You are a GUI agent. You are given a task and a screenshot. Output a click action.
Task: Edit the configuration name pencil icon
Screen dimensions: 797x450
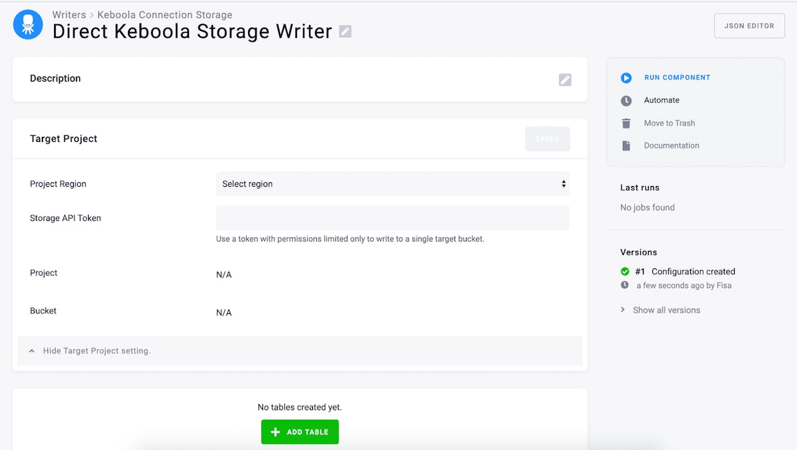[x=345, y=31]
